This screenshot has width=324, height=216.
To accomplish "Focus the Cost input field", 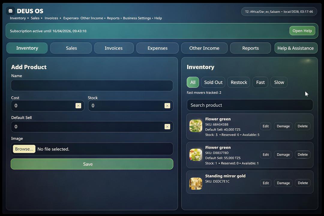I will 47,106.
